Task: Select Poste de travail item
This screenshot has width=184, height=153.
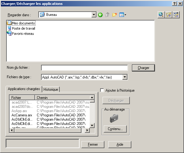Action: (23, 28)
